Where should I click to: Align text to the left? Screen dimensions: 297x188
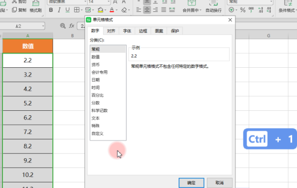(x=139, y=10)
